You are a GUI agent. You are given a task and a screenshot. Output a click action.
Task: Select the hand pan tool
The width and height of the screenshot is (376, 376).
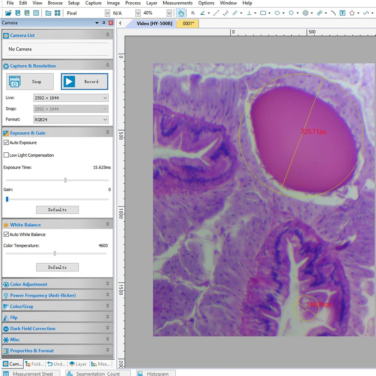181,13
